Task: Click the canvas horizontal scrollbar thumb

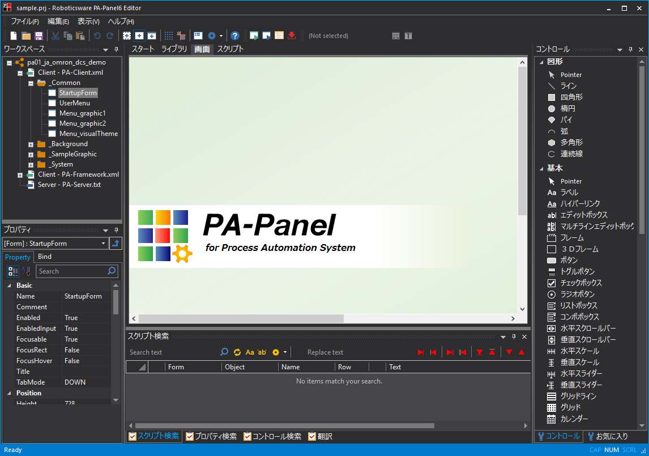Action: point(241,318)
